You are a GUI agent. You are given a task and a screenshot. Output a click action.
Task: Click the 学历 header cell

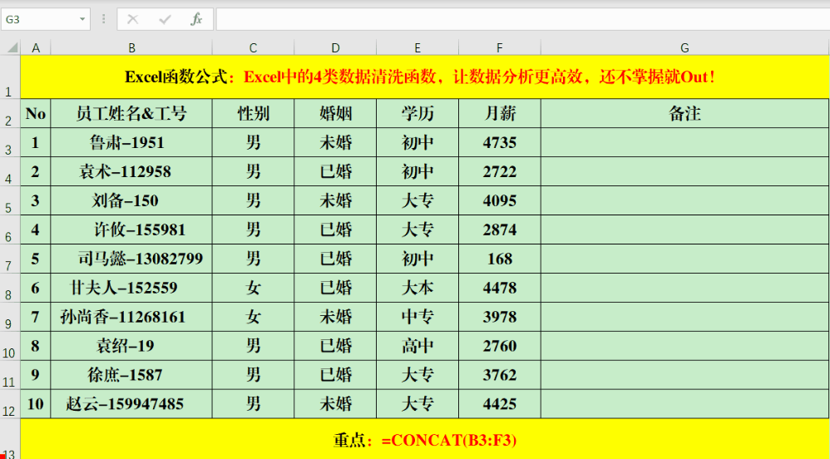click(417, 113)
